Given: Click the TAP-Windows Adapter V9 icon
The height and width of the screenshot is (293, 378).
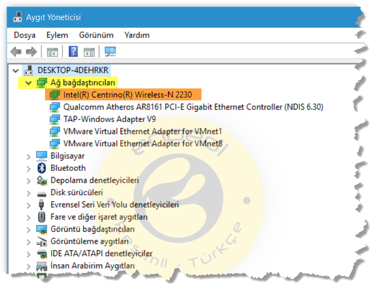Looking at the screenshot, I should click(x=55, y=119).
